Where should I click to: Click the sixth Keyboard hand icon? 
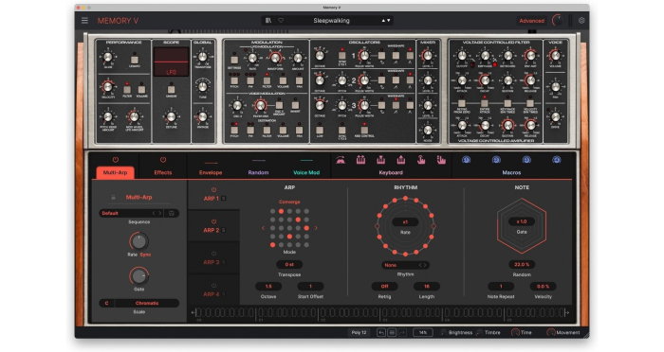click(441, 160)
